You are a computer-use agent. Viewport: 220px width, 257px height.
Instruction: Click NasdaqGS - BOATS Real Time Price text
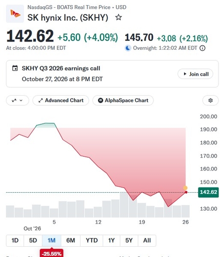[69, 7]
